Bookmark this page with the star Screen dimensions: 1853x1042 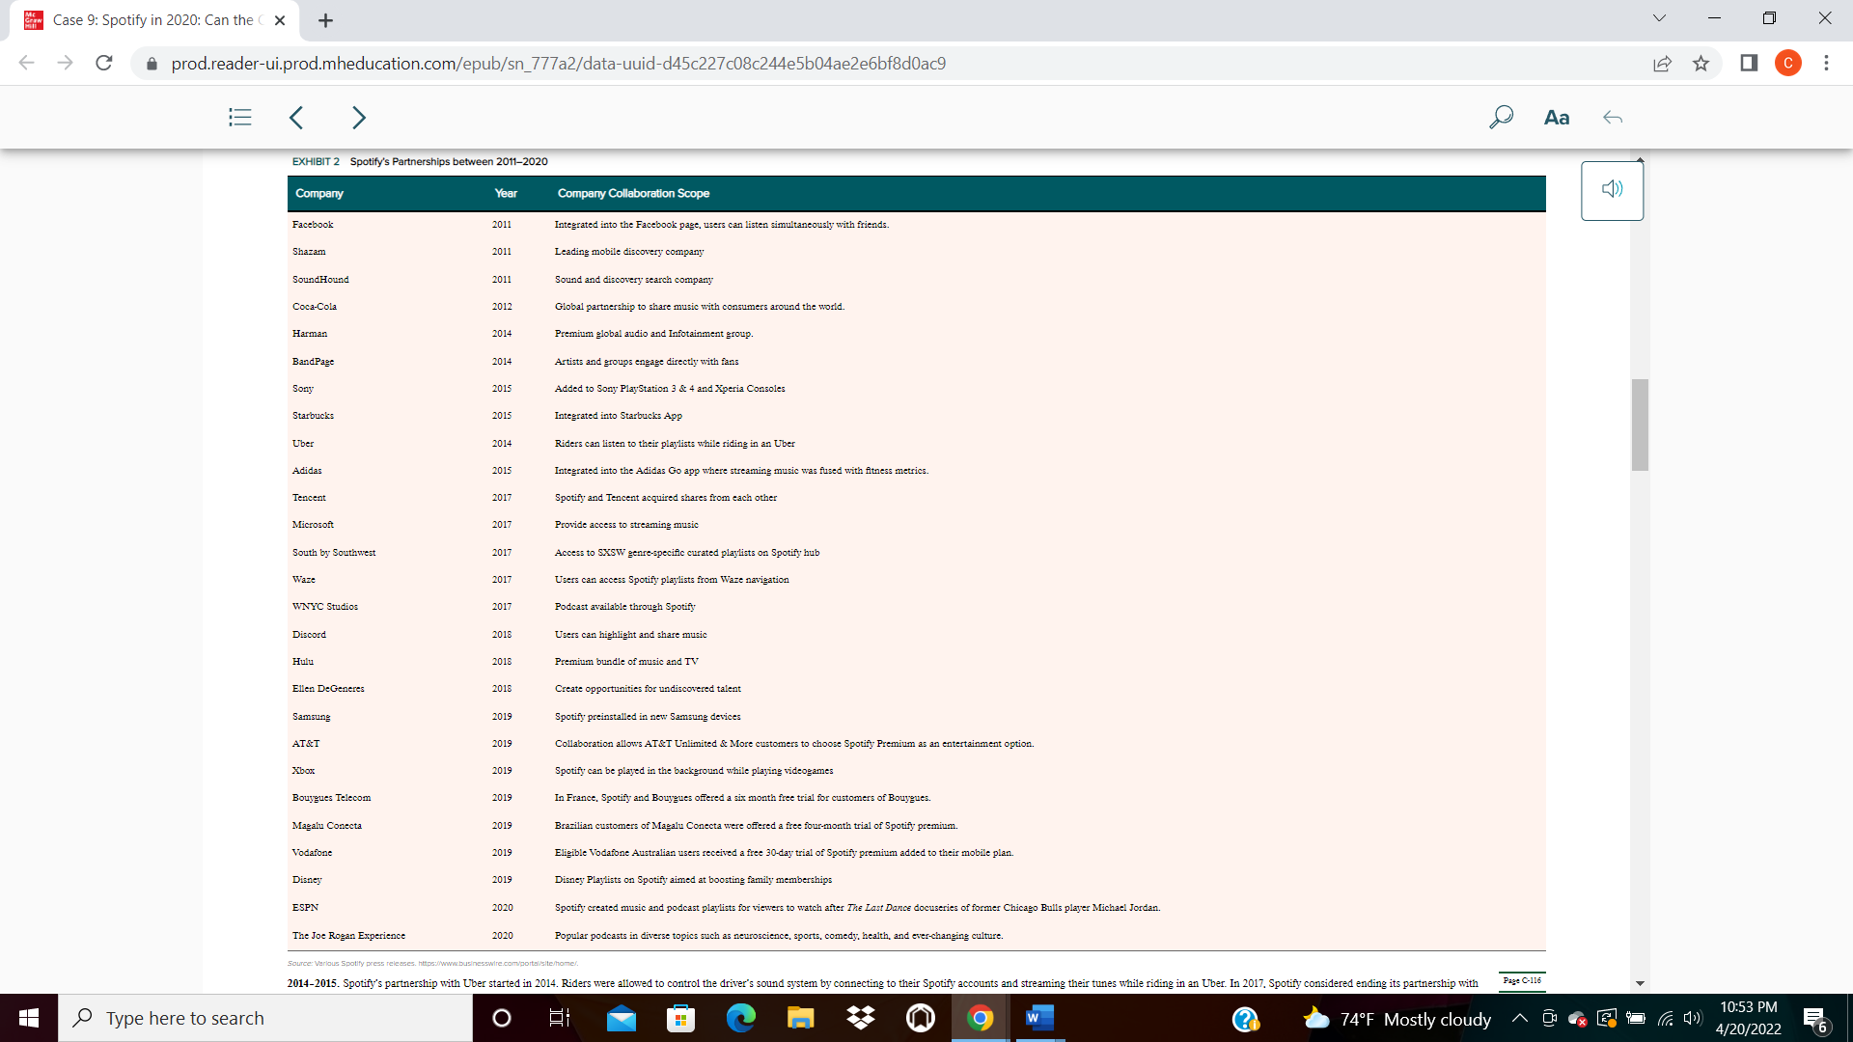[1701, 64]
